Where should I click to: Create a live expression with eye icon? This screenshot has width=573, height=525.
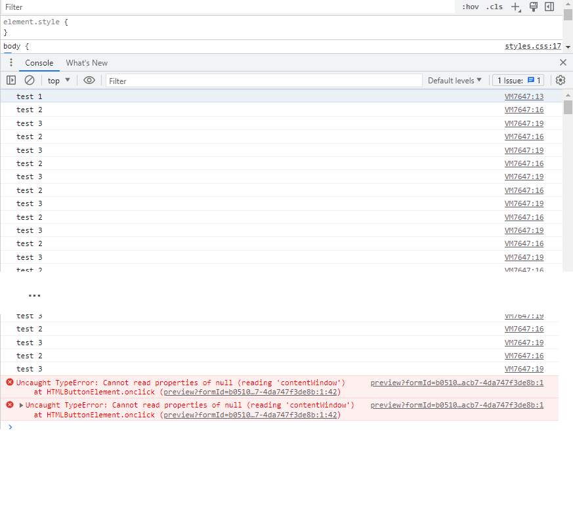(89, 80)
